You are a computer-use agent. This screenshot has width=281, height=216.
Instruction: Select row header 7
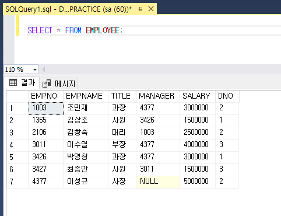click(17, 182)
